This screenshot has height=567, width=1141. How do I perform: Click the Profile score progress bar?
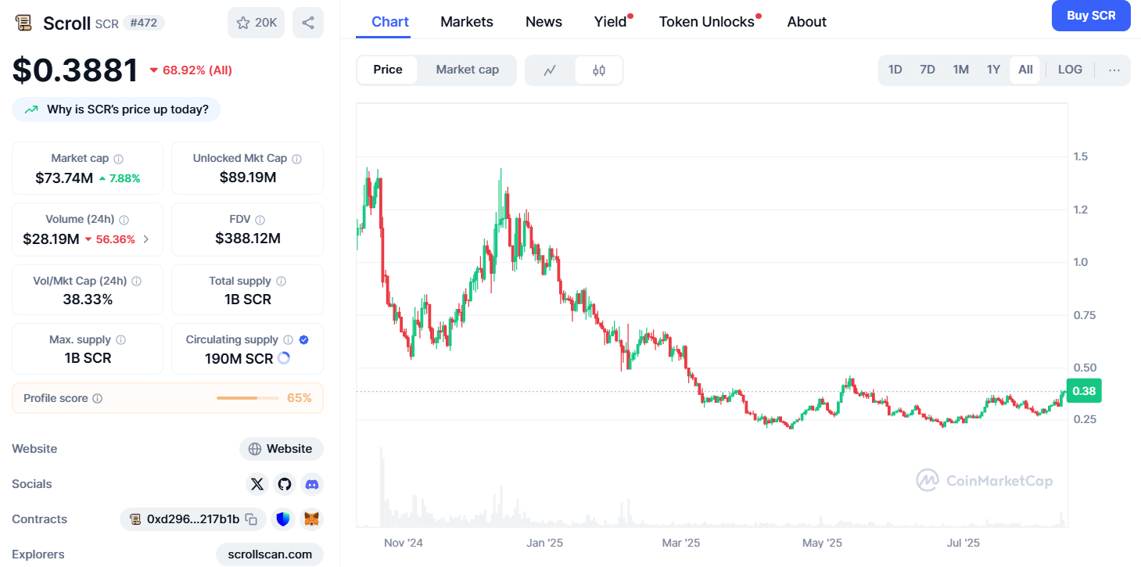(x=247, y=398)
